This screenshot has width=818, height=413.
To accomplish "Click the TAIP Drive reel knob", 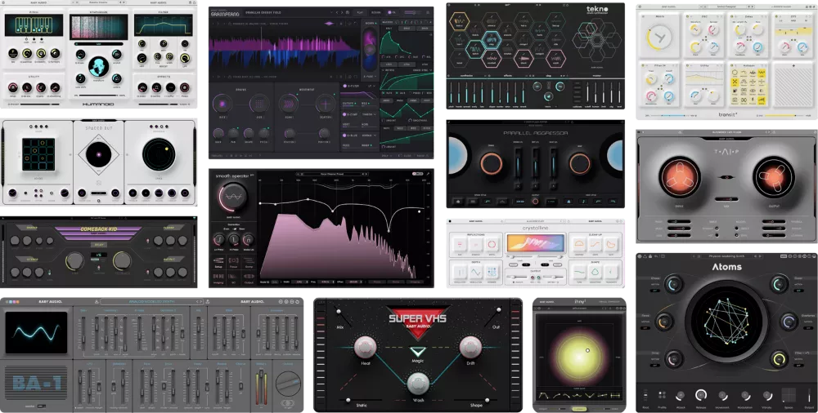I will (x=680, y=176).
